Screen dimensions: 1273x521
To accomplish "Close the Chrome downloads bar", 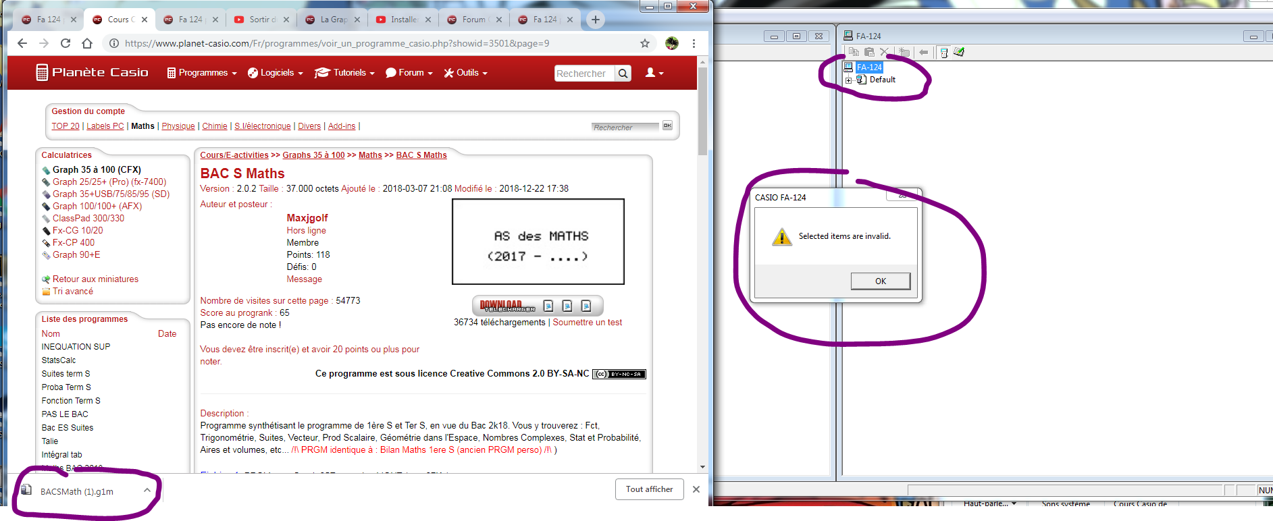I will click(x=696, y=489).
